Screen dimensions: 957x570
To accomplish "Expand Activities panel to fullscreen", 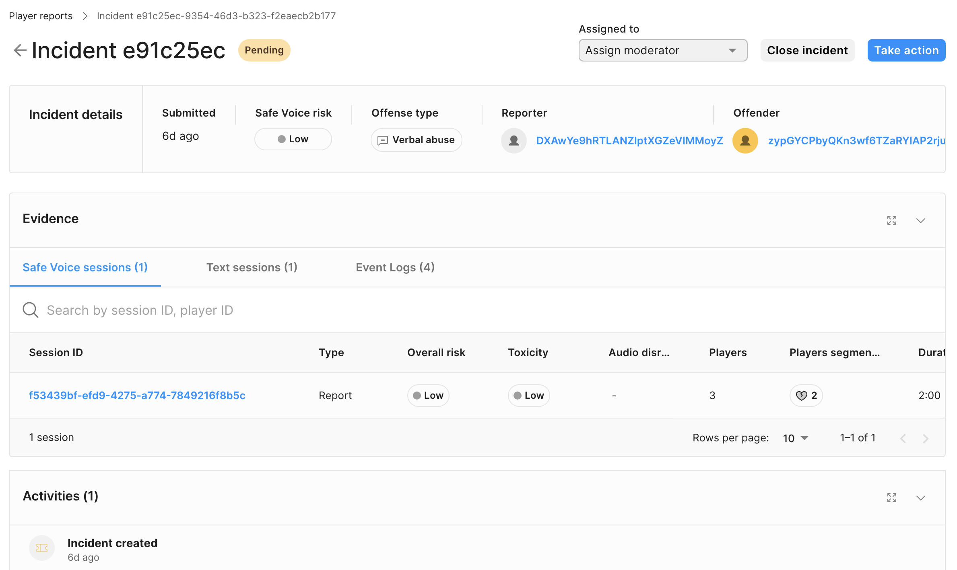I will point(891,498).
